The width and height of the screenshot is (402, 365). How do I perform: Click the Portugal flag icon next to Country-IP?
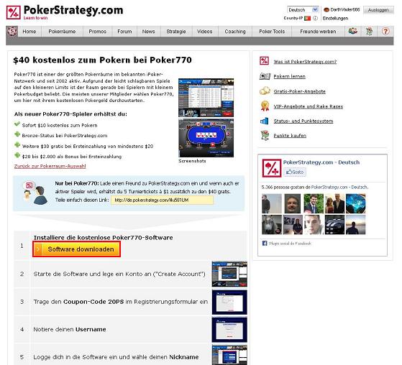point(307,18)
